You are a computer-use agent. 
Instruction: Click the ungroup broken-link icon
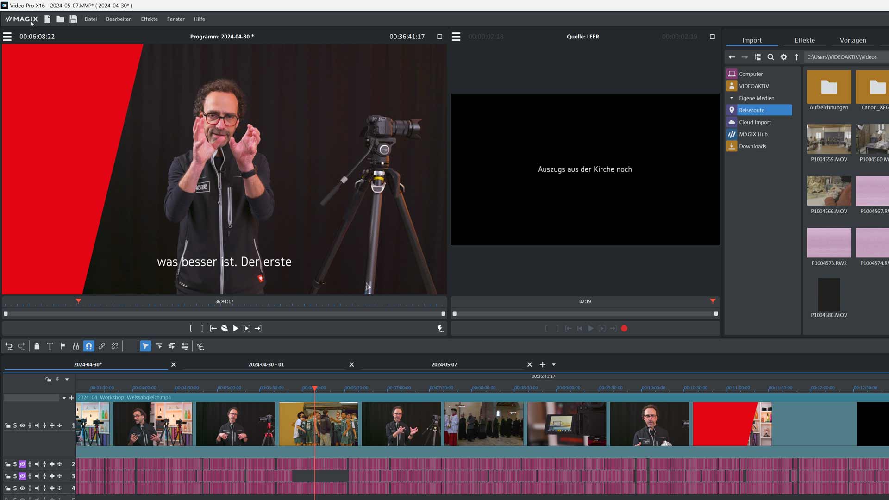pyautogui.click(x=115, y=346)
